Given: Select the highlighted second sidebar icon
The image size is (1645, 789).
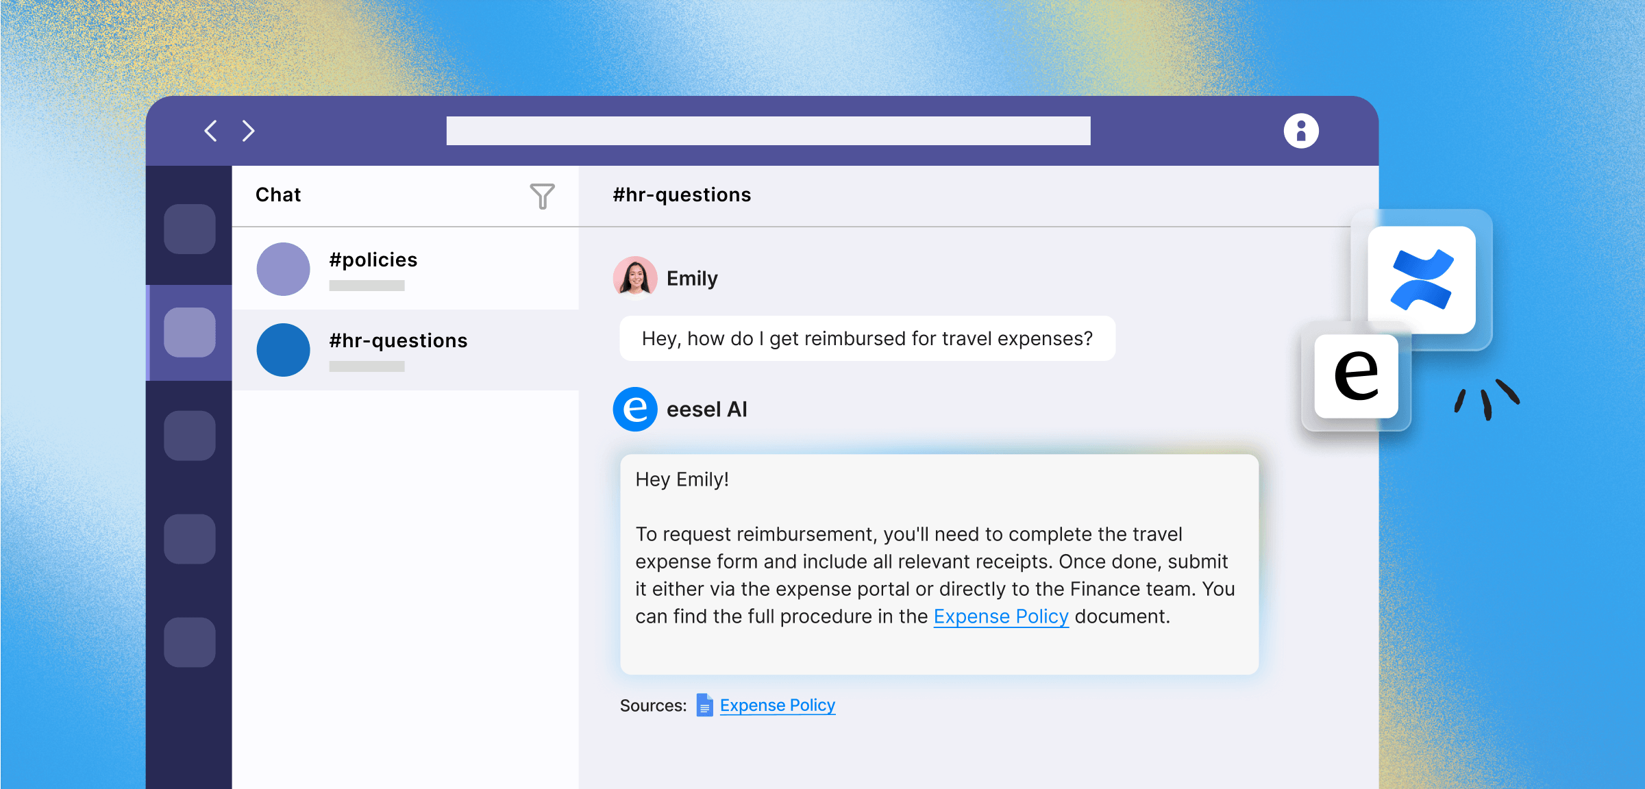Looking at the screenshot, I should coord(190,332).
